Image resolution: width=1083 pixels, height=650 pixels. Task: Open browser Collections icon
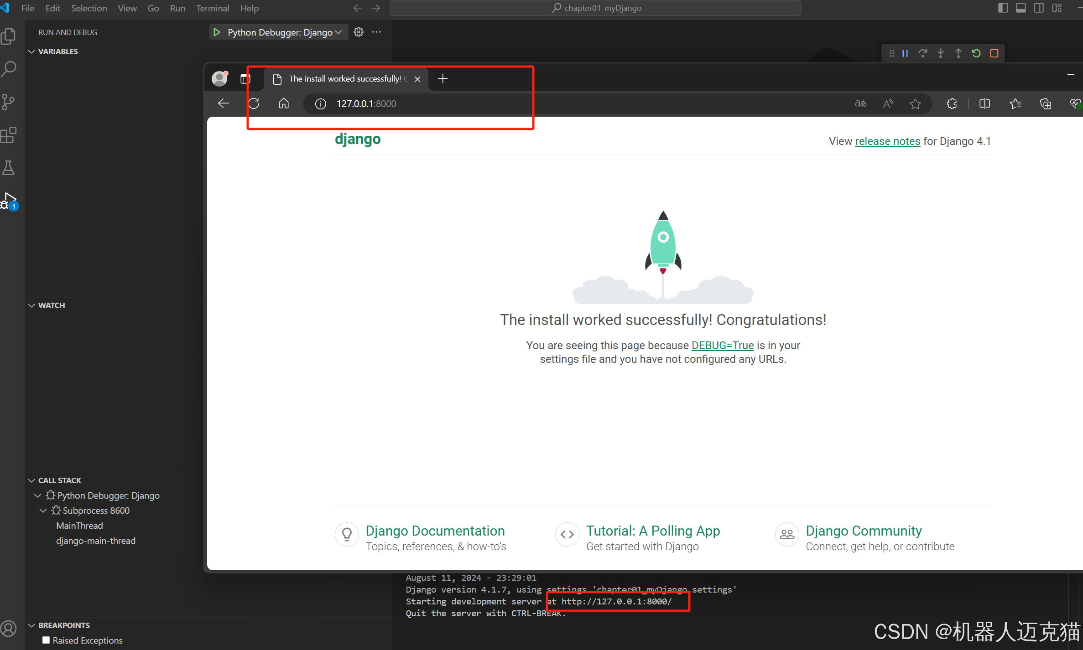[1046, 104]
